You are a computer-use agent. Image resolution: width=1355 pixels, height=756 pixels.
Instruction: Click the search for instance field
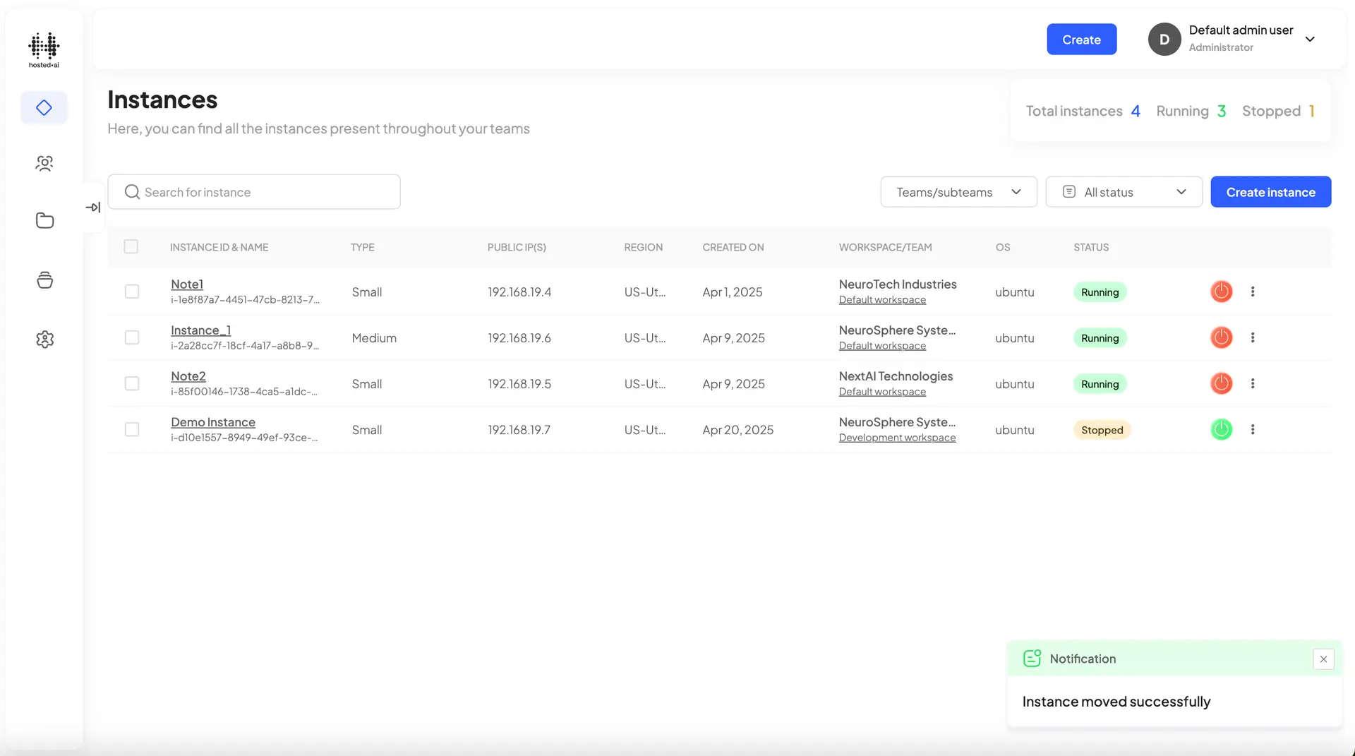pyautogui.click(x=254, y=191)
